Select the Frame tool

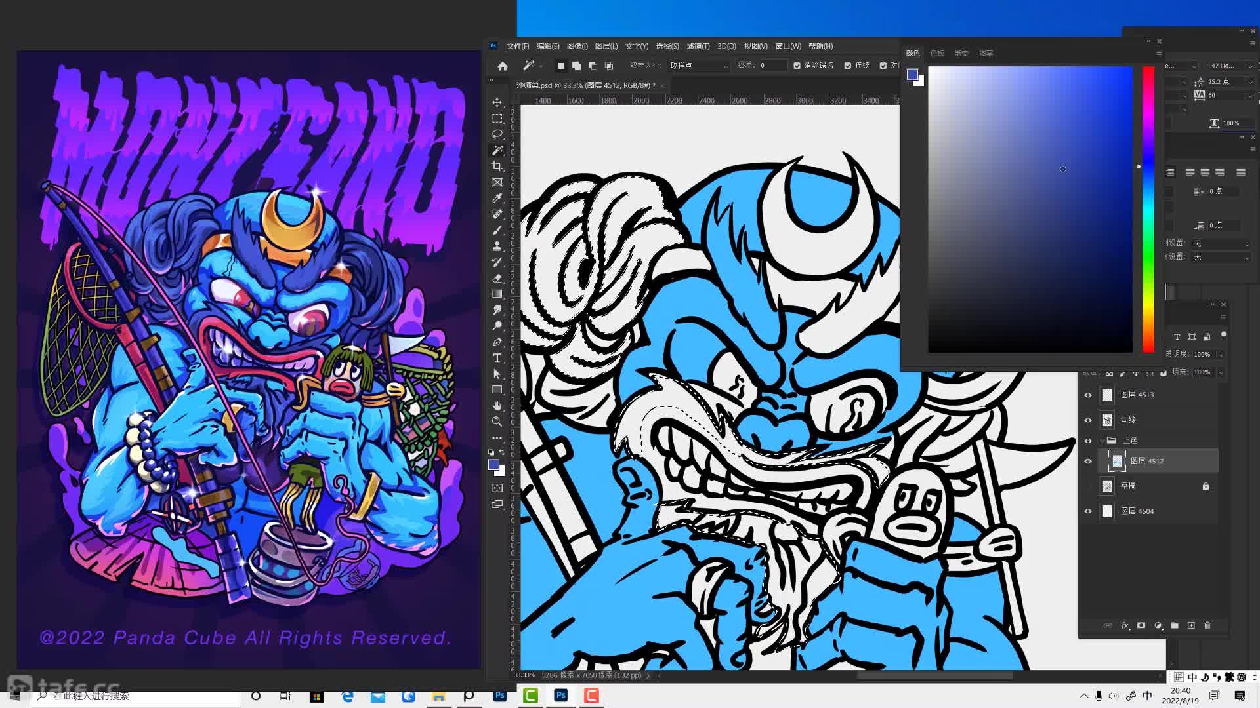497,182
